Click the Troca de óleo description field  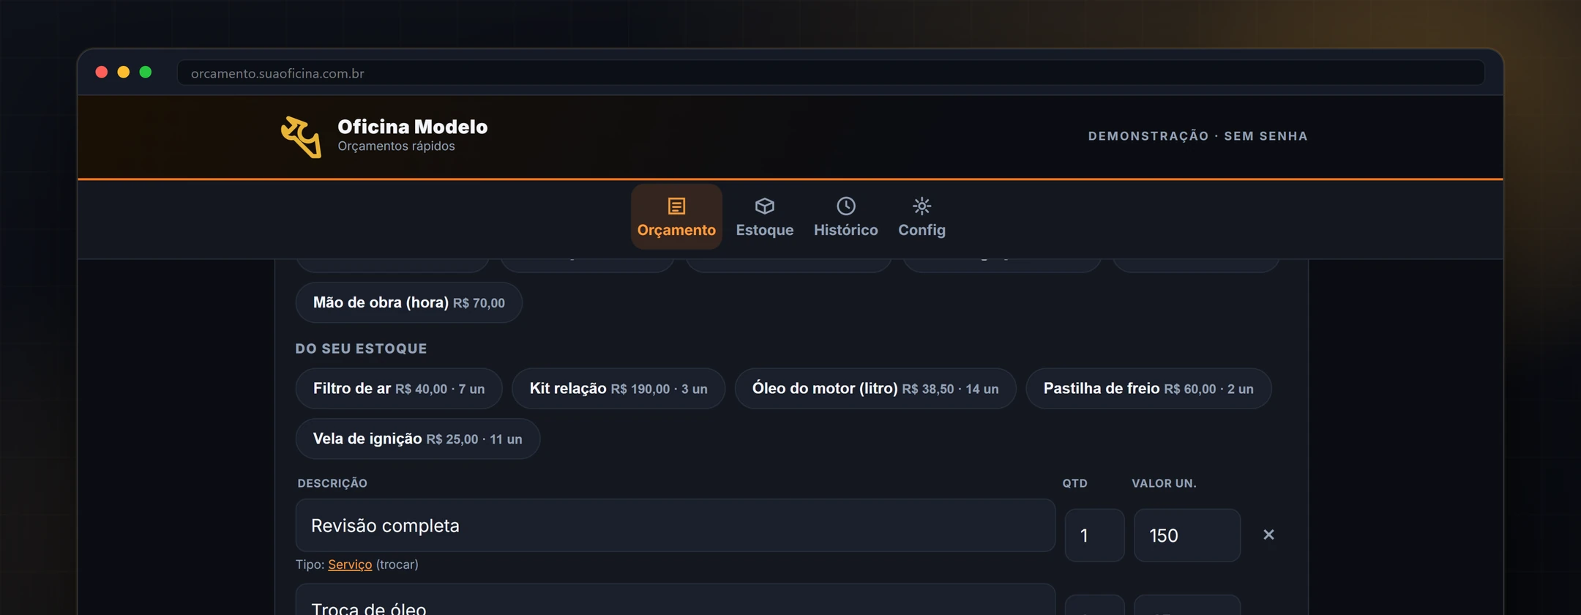point(675,600)
